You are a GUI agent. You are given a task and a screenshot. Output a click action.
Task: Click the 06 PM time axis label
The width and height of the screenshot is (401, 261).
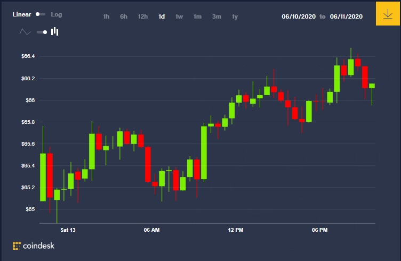point(319,230)
